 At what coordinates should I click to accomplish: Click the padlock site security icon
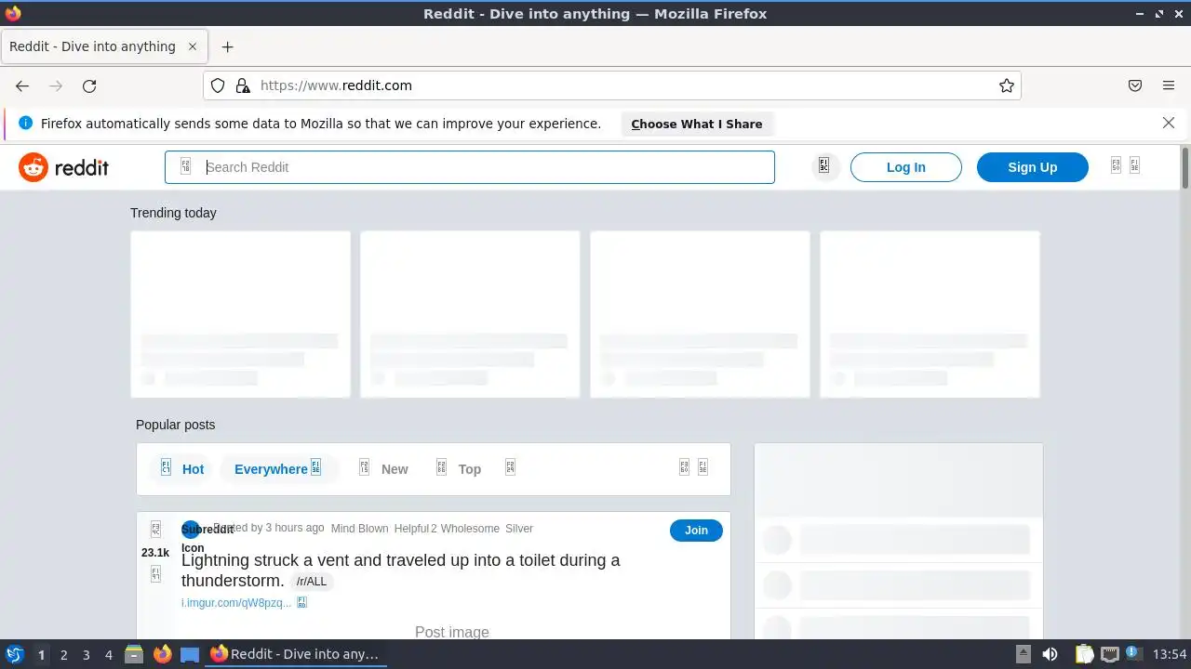(x=243, y=85)
